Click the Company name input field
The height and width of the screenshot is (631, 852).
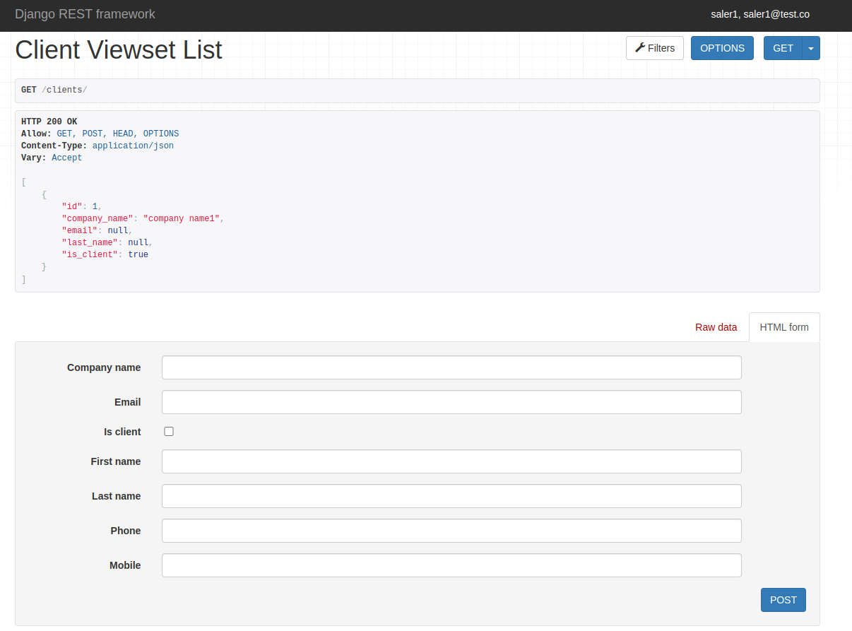(451, 367)
